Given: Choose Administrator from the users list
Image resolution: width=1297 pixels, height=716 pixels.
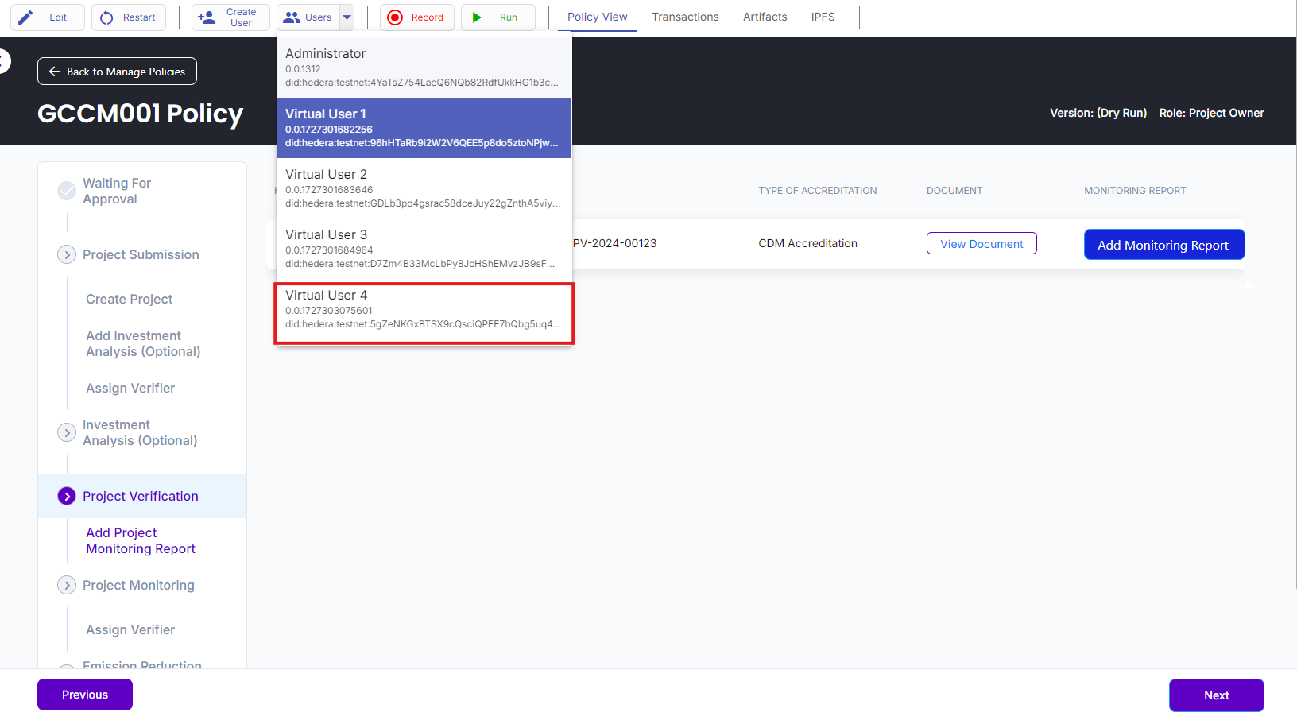Looking at the screenshot, I should coord(424,67).
